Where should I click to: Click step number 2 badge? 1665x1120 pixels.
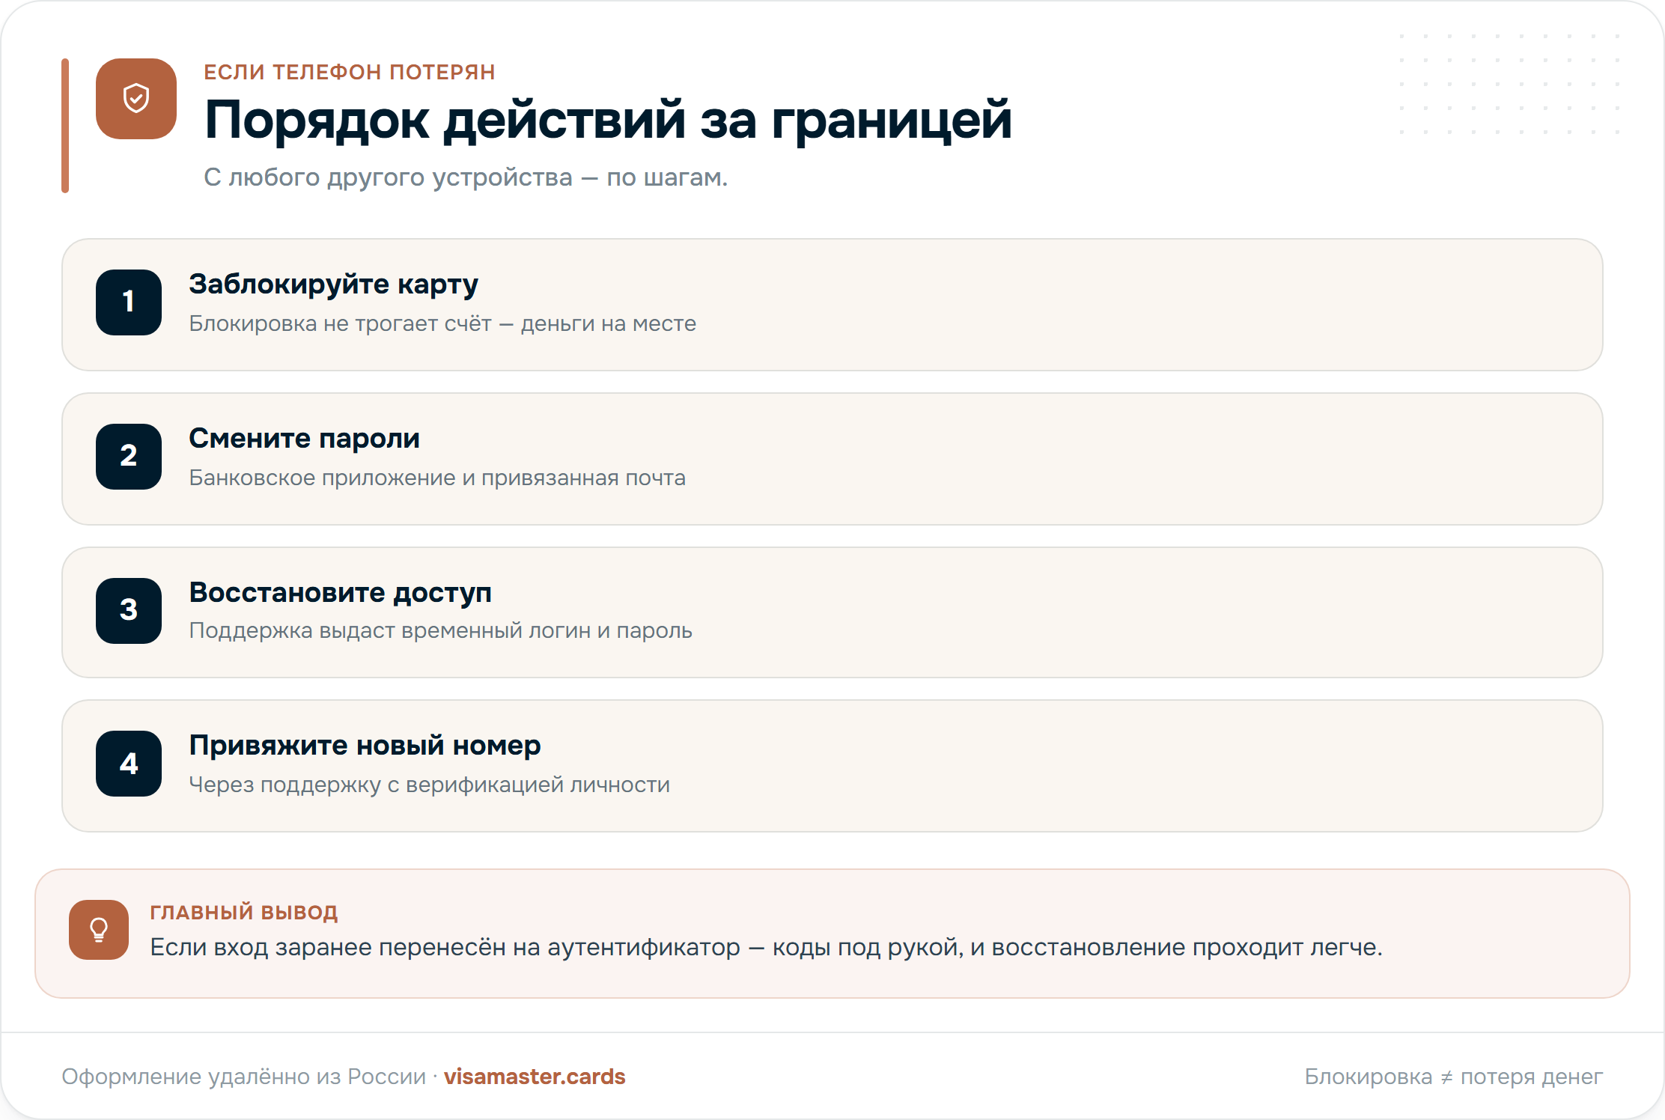pyautogui.click(x=129, y=457)
